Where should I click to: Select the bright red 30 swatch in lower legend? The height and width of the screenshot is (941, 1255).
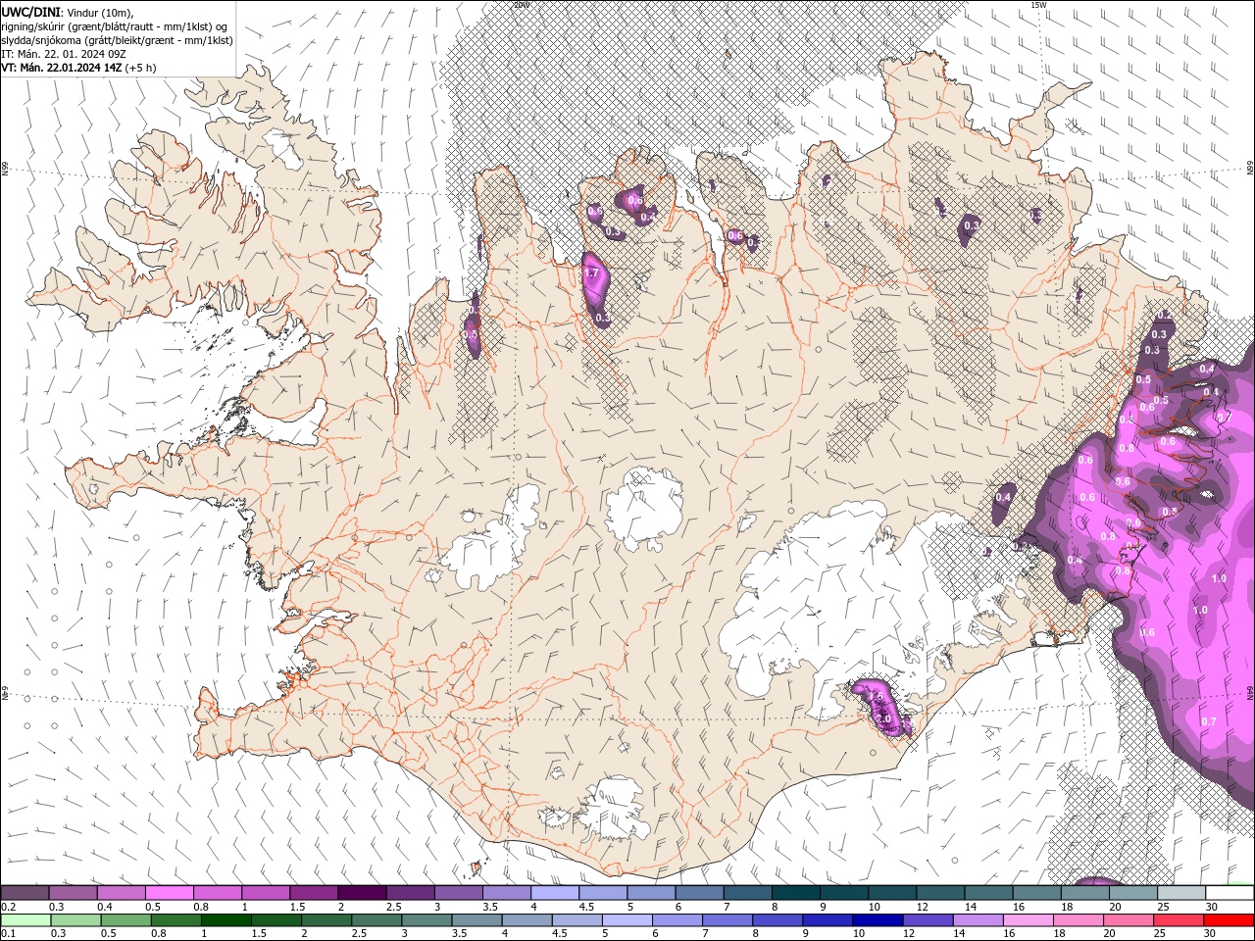pyautogui.click(x=1229, y=920)
